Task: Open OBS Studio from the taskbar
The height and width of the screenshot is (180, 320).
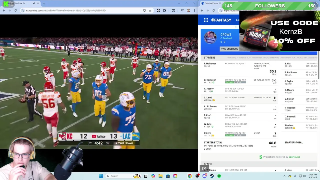Action: (x=197, y=176)
